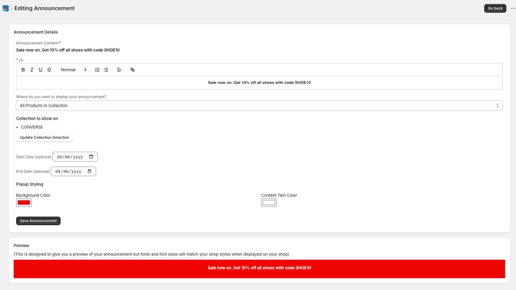Open the Content Text Color picker

pyautogui.click(x=269, y=202)
